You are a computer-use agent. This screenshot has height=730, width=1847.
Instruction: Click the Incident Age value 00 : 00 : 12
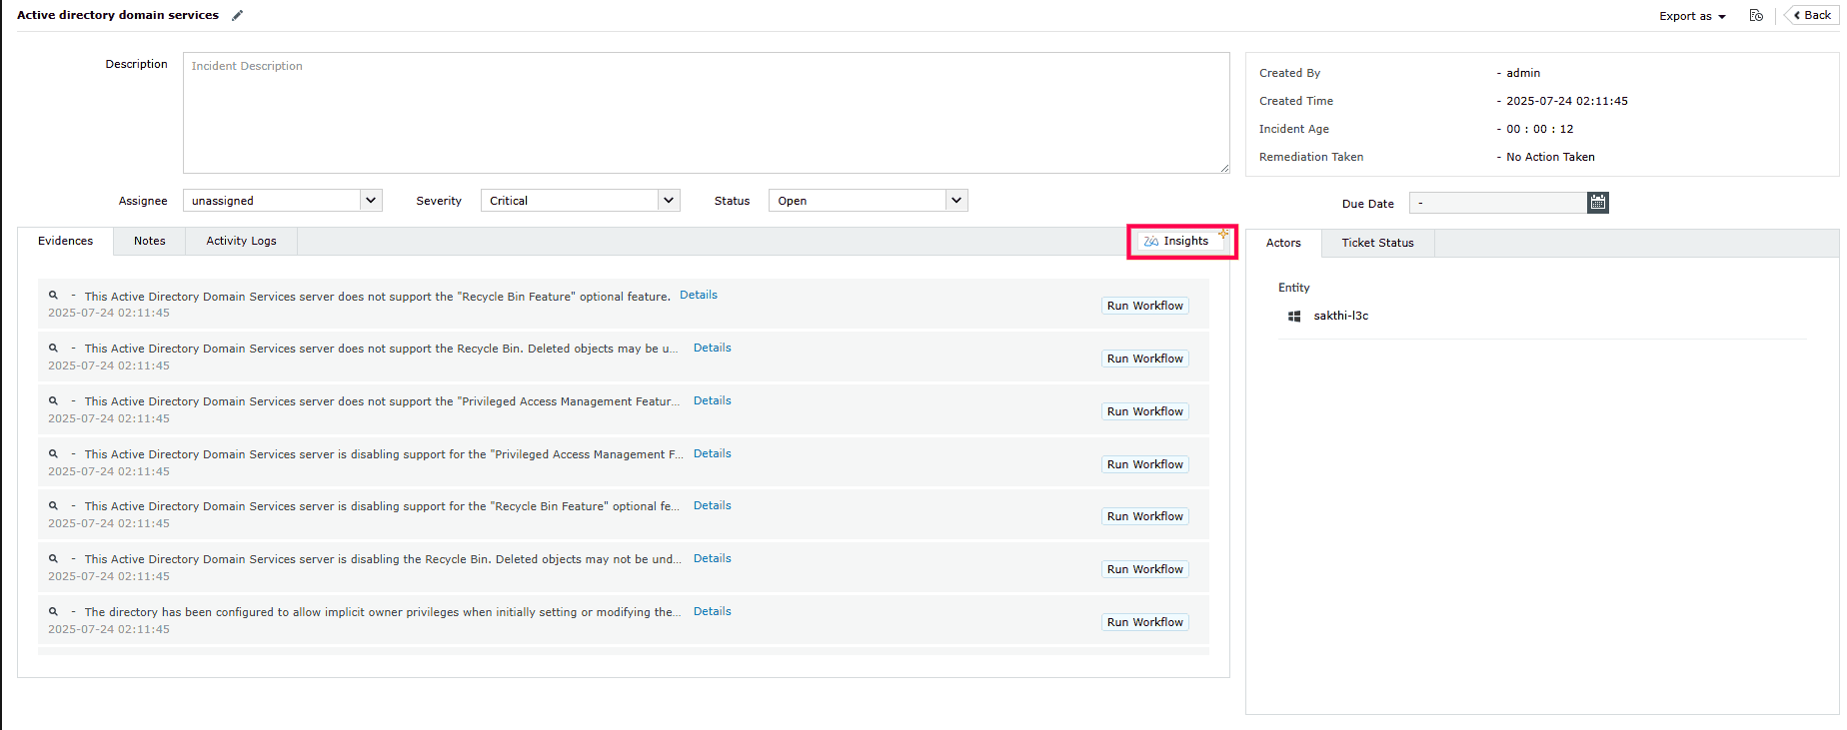click(1540, 129)
